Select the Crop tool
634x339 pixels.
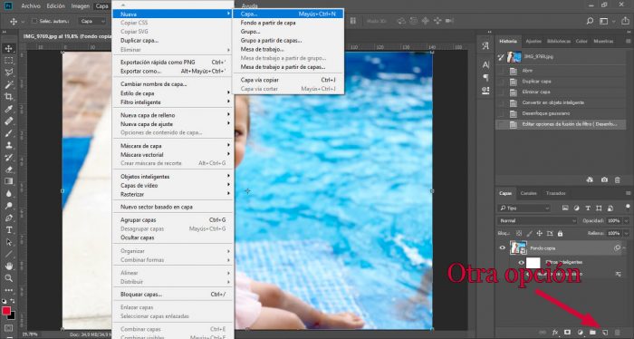(x=8, y=97)
